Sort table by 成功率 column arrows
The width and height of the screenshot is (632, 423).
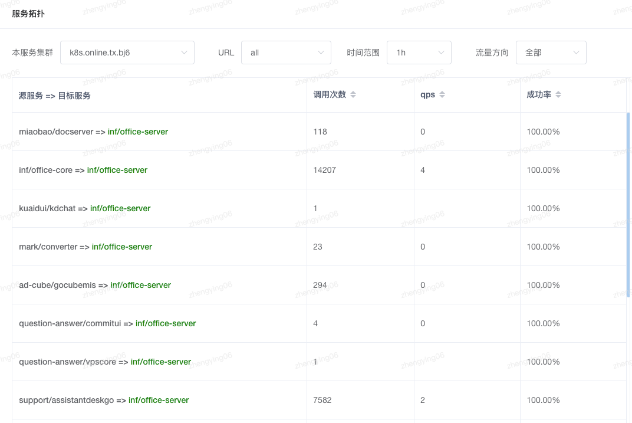click(558, 94)
